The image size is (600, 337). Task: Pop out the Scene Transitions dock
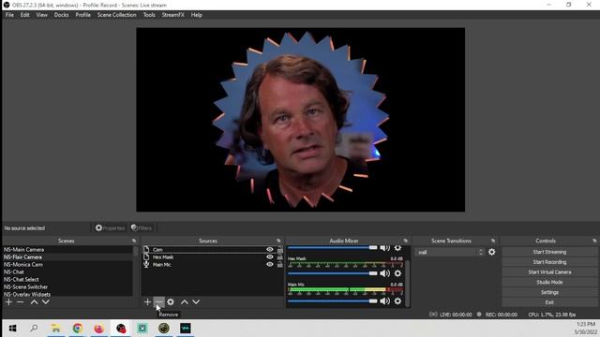tap(493, 241)
